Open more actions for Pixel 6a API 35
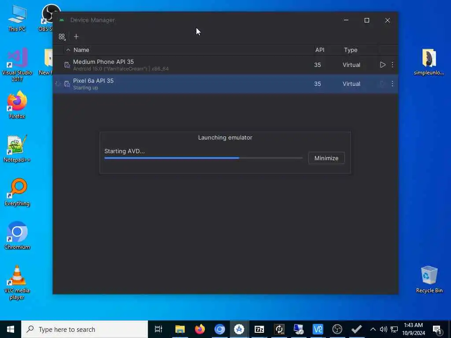Image resolution: width=451 pixels, height=338 pixels. click(x=392, y=84)
